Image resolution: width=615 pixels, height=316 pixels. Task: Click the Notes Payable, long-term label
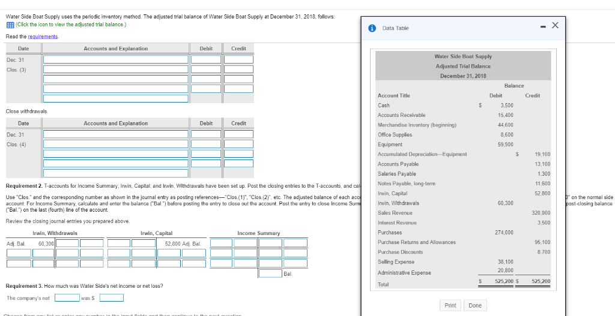[407, 183]
